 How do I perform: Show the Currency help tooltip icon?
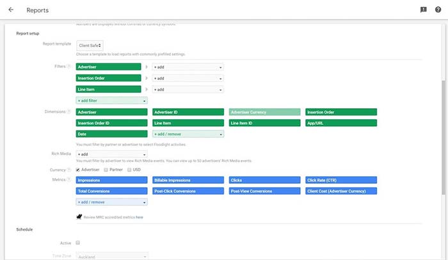pyautogui.click(x=68, y=170)
